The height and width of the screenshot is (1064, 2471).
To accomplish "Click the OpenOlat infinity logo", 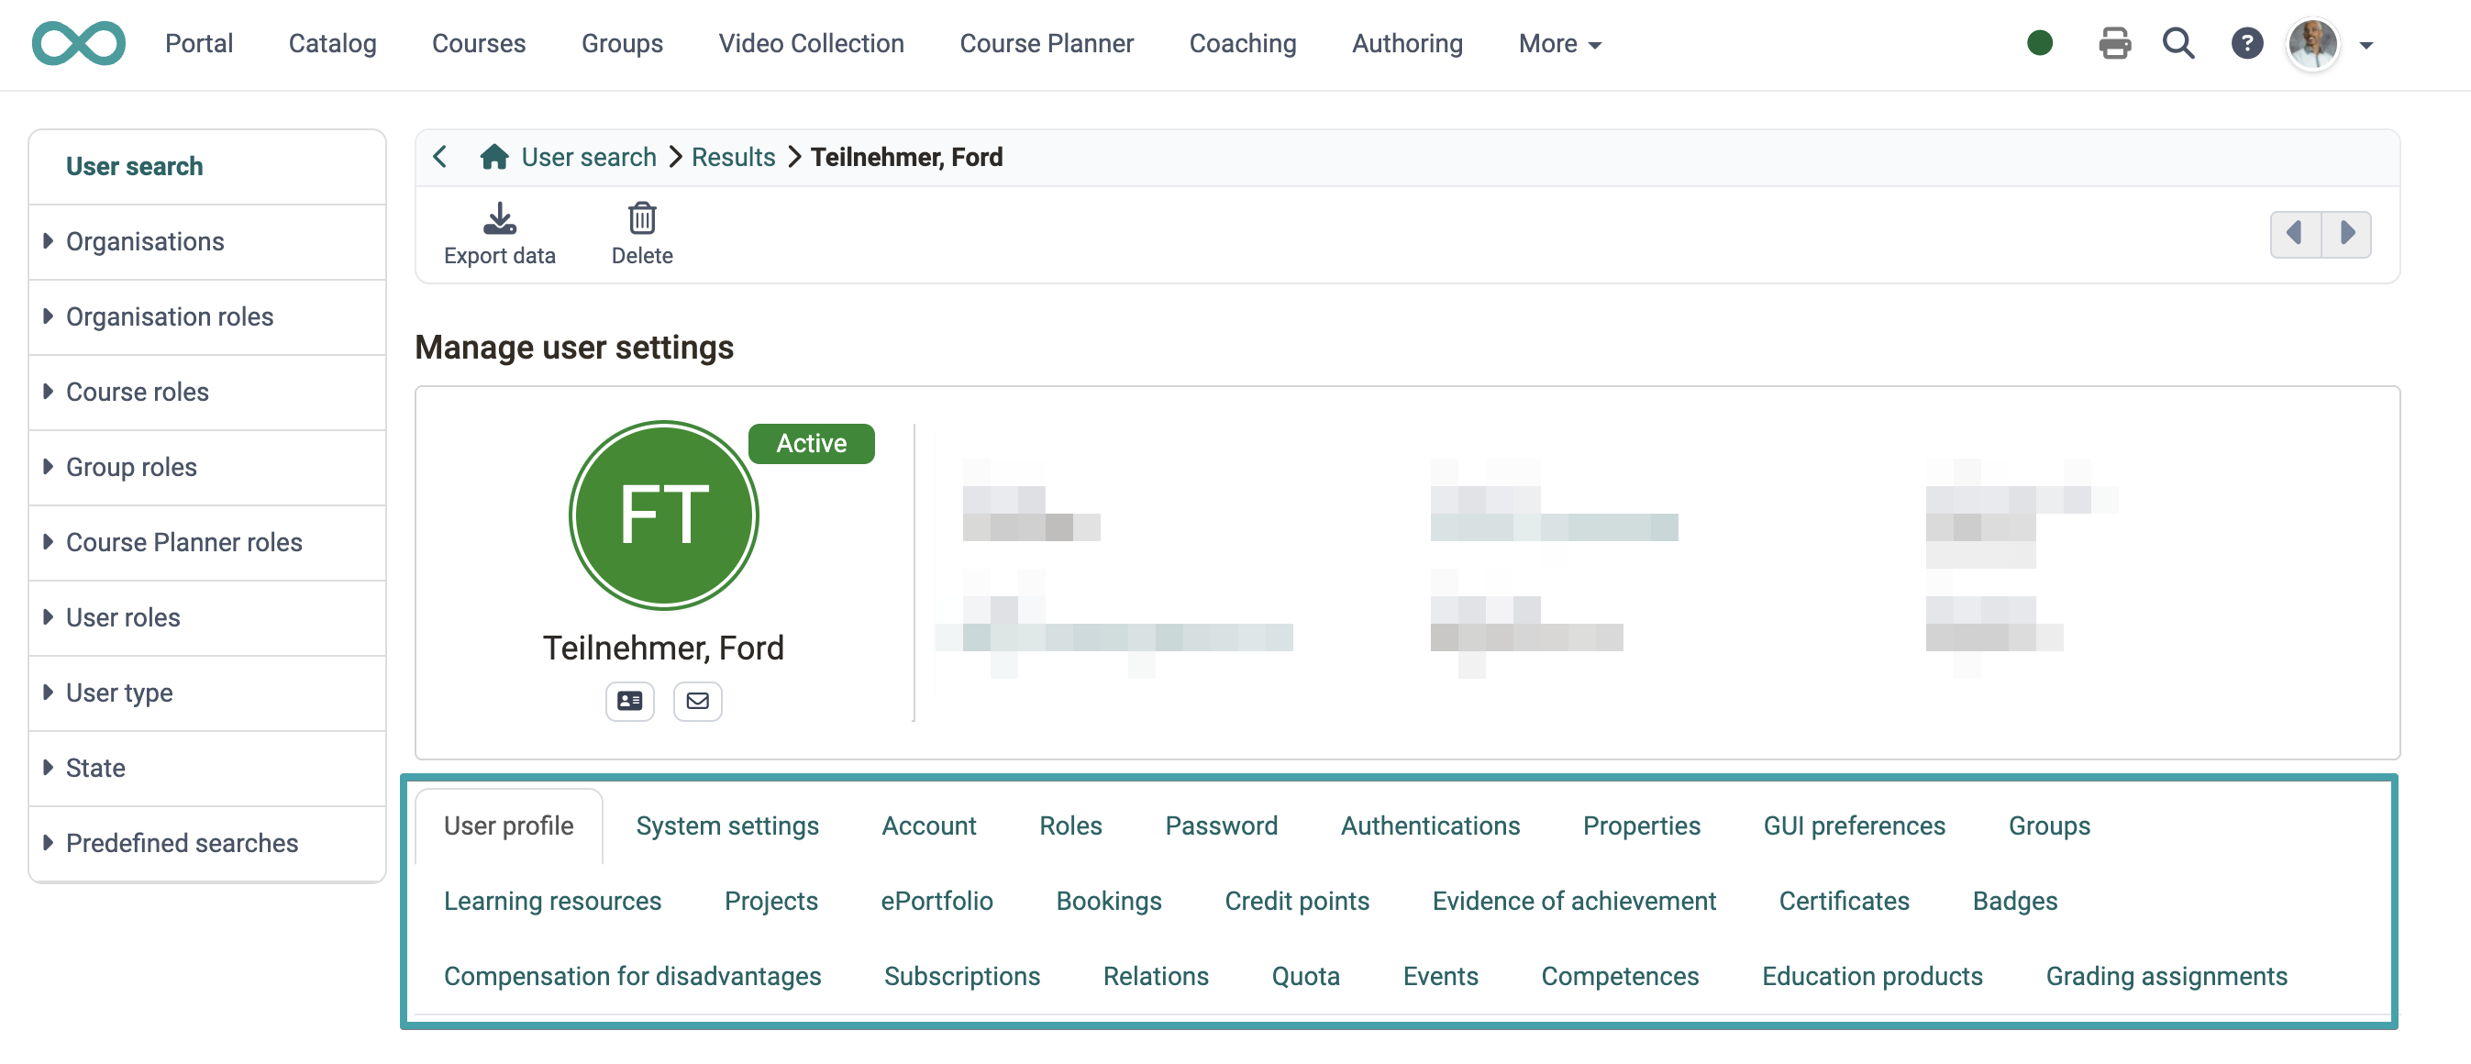I will pyautogui.click(x=79, y=43).
